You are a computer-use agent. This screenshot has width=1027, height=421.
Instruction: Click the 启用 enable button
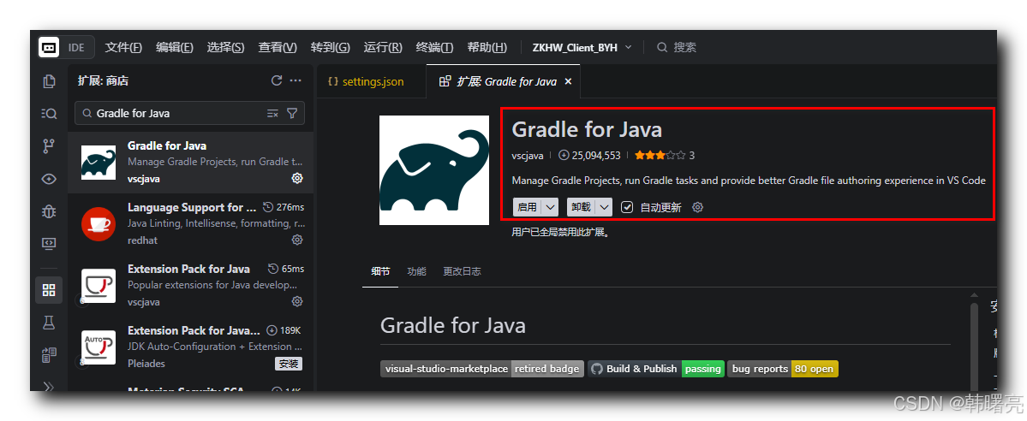click(x=528, y=207)
